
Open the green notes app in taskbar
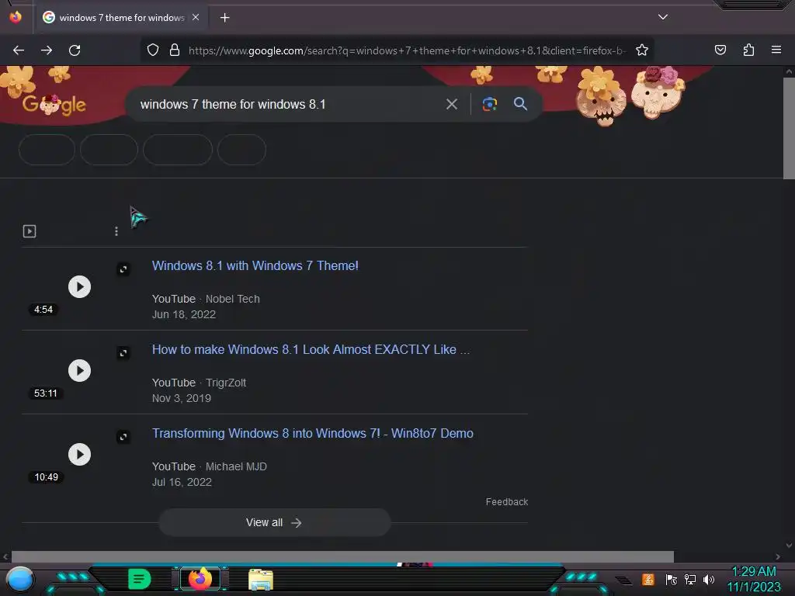(x=139, y=579)
